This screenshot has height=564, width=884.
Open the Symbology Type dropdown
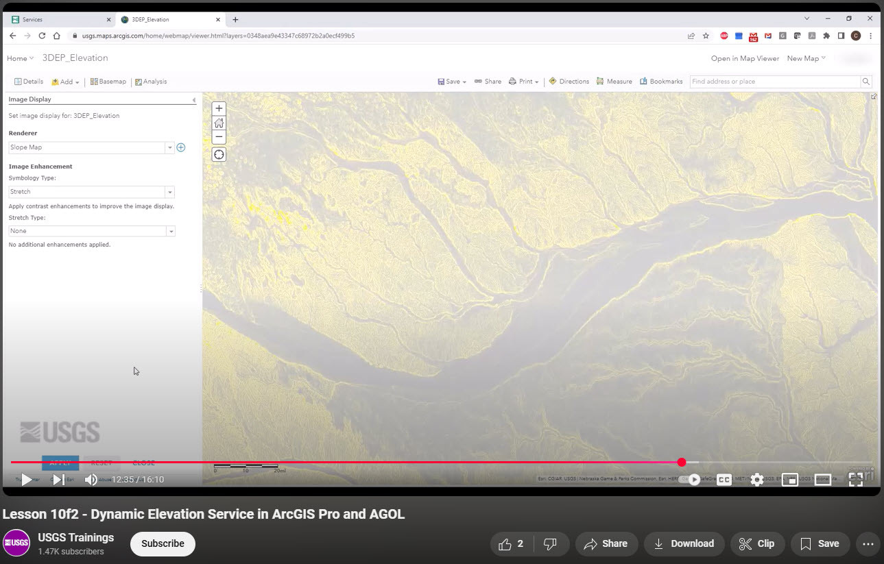[x=92, y=192]
